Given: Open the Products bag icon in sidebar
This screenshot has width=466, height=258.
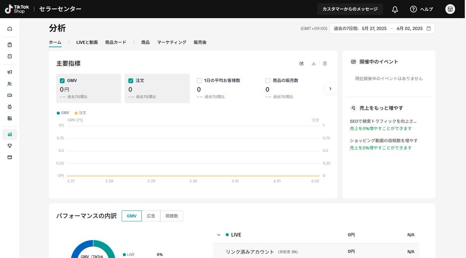Looking at the screenshot, I should pyautogui.click(x=10, y=56).
